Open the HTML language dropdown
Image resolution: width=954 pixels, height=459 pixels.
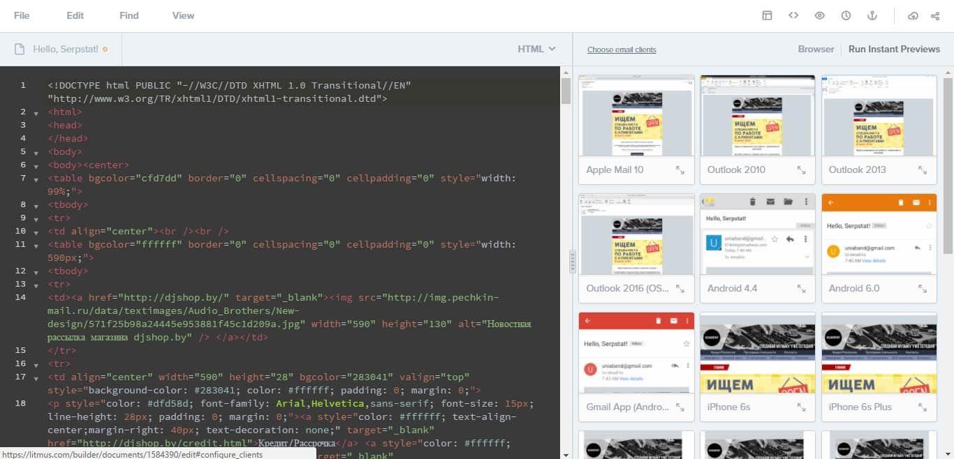coord(536,49)
